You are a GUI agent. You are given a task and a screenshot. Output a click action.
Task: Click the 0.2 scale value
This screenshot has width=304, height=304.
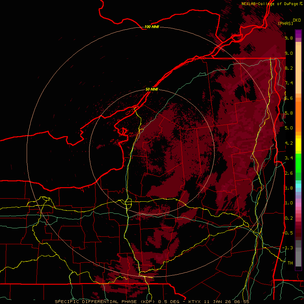click(x=289, y=218)
